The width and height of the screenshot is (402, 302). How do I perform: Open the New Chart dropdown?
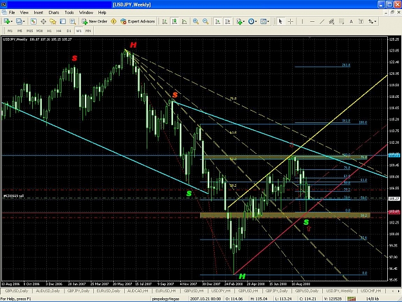coord(7,21)
